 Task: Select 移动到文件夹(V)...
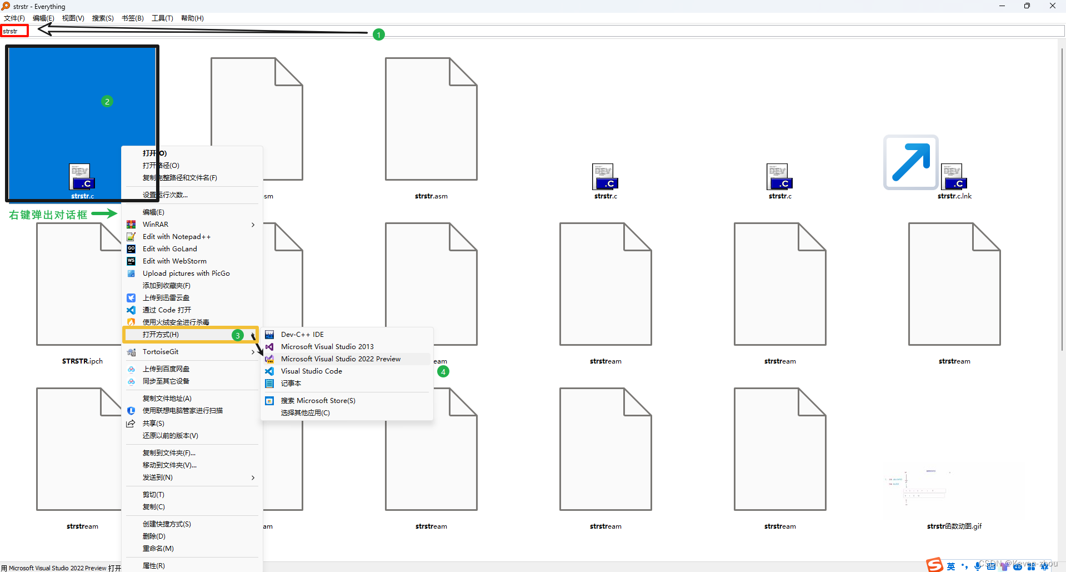click(192, 465)
